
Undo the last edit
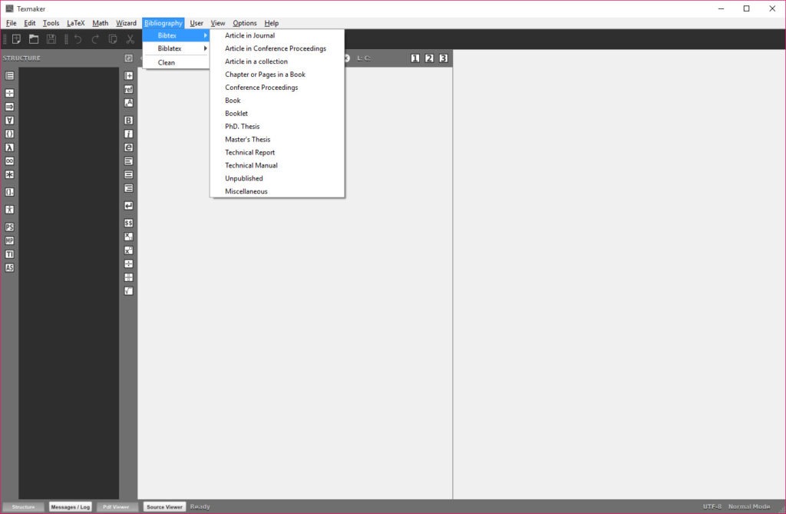tap(78, 39)
